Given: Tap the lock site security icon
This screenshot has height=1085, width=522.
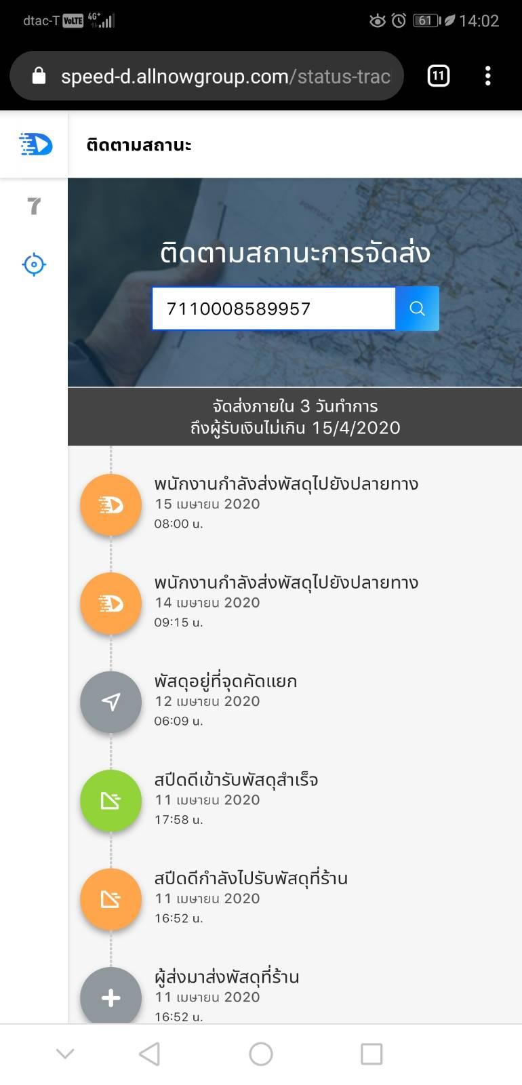Looking at the screenshot, I should pos(39,76).
